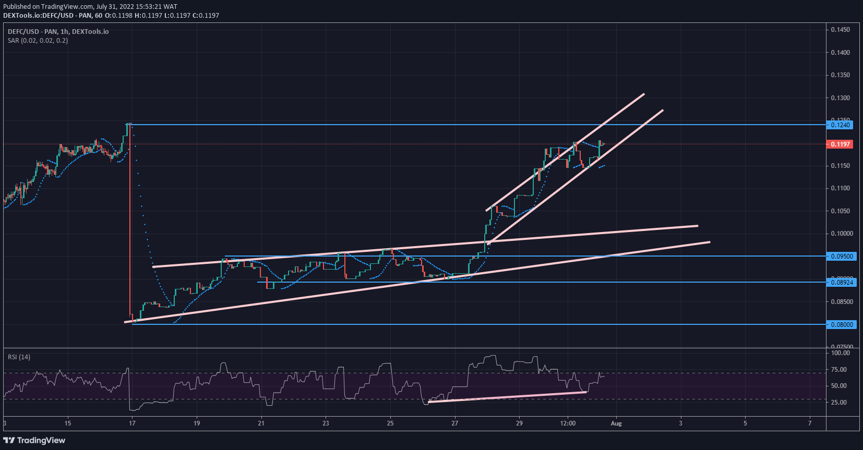Click the 0.0850 price axis label
The width and height of the screenshot is (863, 450).
842,302
